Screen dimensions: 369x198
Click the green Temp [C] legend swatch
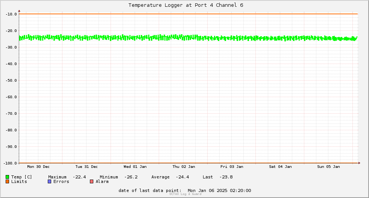tap(7, 177)
